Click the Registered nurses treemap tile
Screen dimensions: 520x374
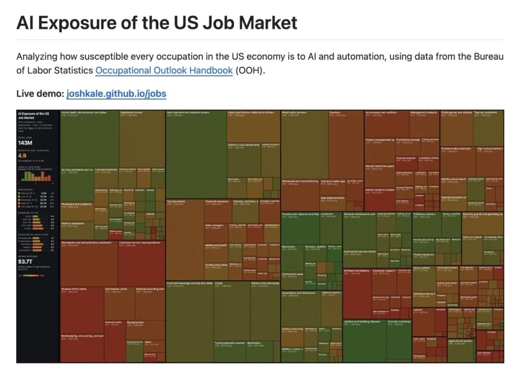(x=142, y=139)
